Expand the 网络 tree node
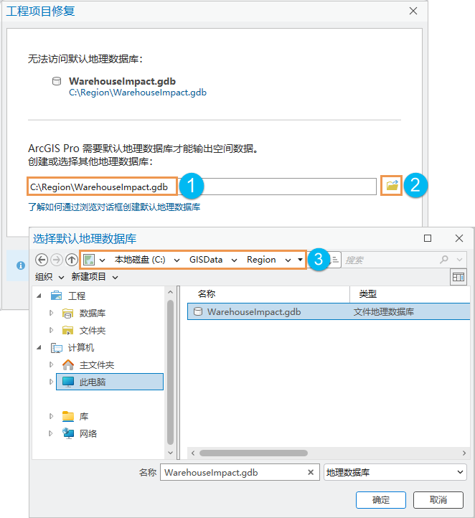 (51, 433)
